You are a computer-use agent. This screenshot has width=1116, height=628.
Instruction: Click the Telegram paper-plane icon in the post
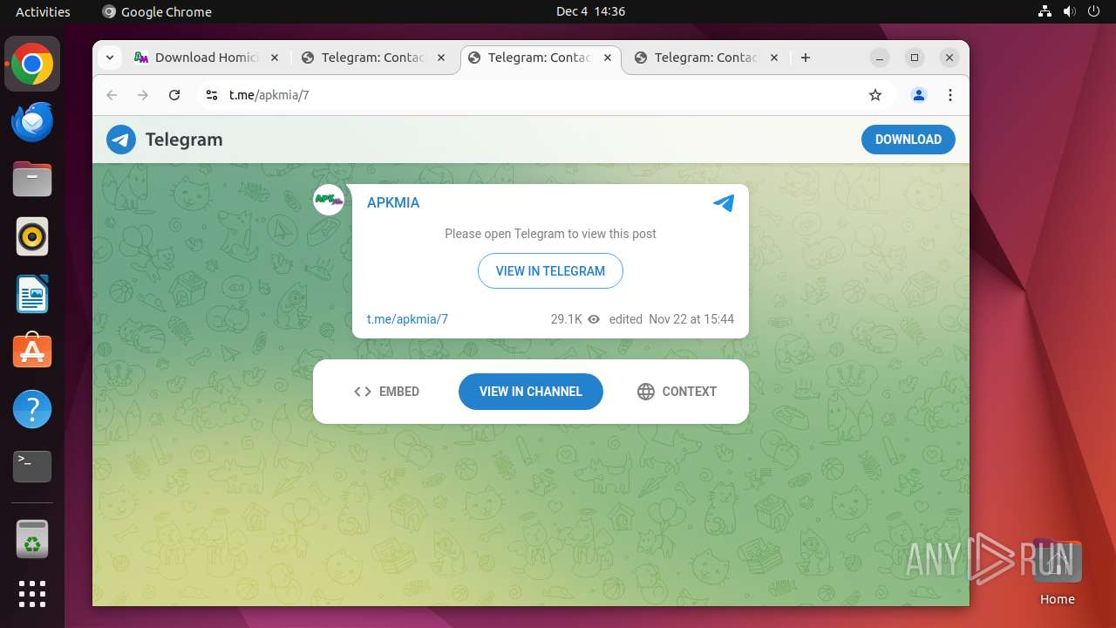tap(724, 203)
